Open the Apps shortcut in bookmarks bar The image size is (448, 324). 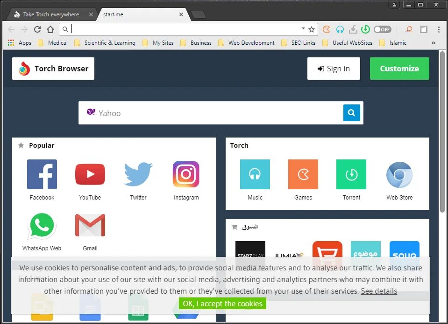click(20, 43)
